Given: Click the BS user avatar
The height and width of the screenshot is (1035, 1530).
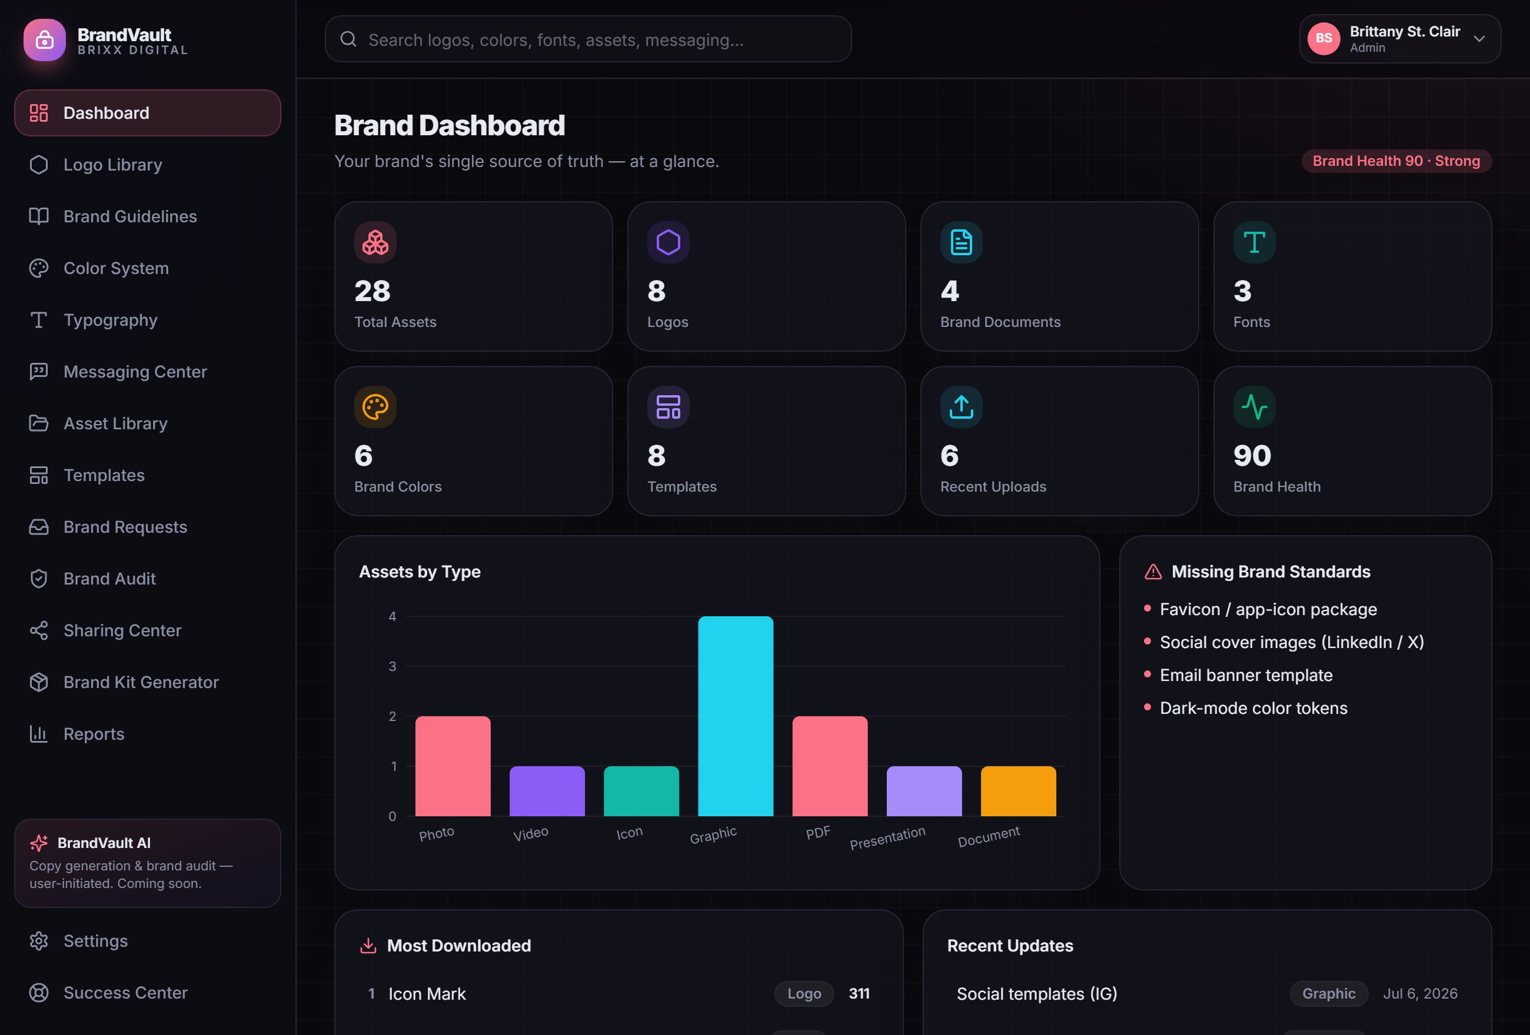Looking at the screenshot, I should (x=1324, y=39).
